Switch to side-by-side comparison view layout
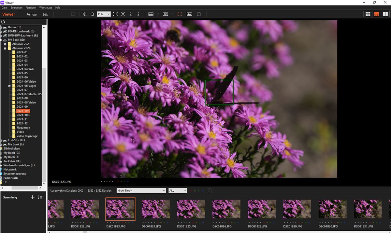The height and width of the screenshot is (233, 391). 385,14
